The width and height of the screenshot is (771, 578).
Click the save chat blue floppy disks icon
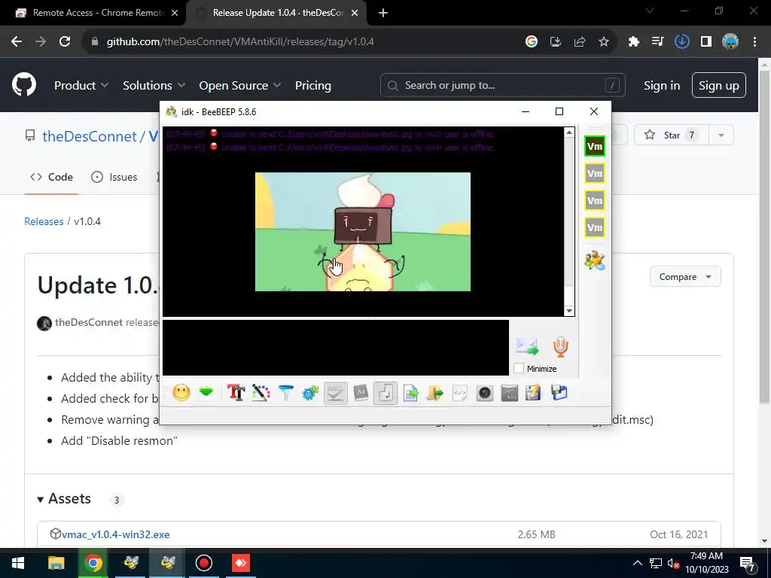coord(559,393)
